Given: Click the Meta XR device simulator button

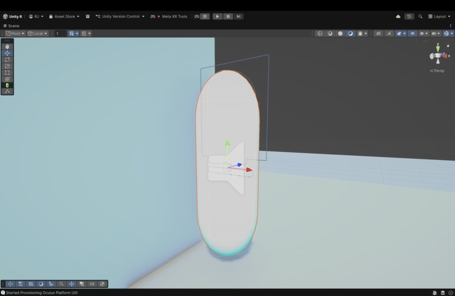Looking at the screenshot, I should (205, 16).
